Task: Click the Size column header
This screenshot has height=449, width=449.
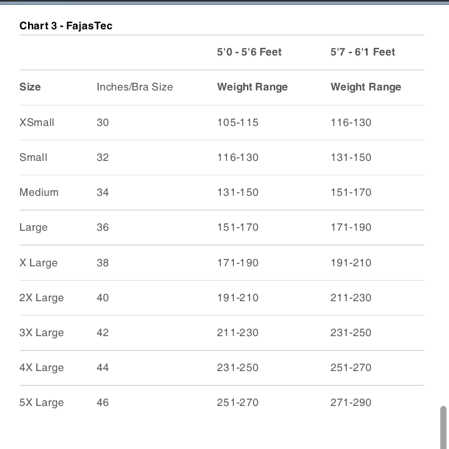Action: click(30, 87)
